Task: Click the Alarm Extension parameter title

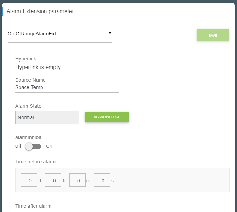Action: click(x=40, y=11)
